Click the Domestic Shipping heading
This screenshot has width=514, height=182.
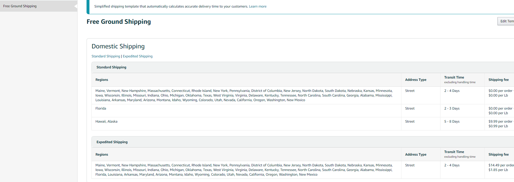[118, 46]
